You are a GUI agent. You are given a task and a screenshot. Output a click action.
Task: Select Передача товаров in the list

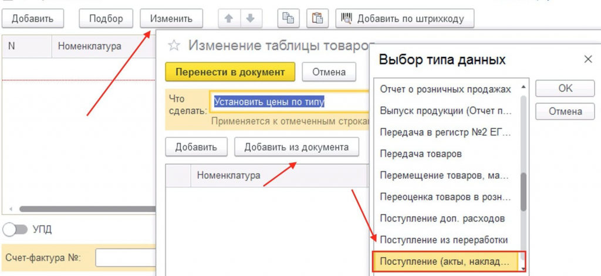[x=445, y=154]
